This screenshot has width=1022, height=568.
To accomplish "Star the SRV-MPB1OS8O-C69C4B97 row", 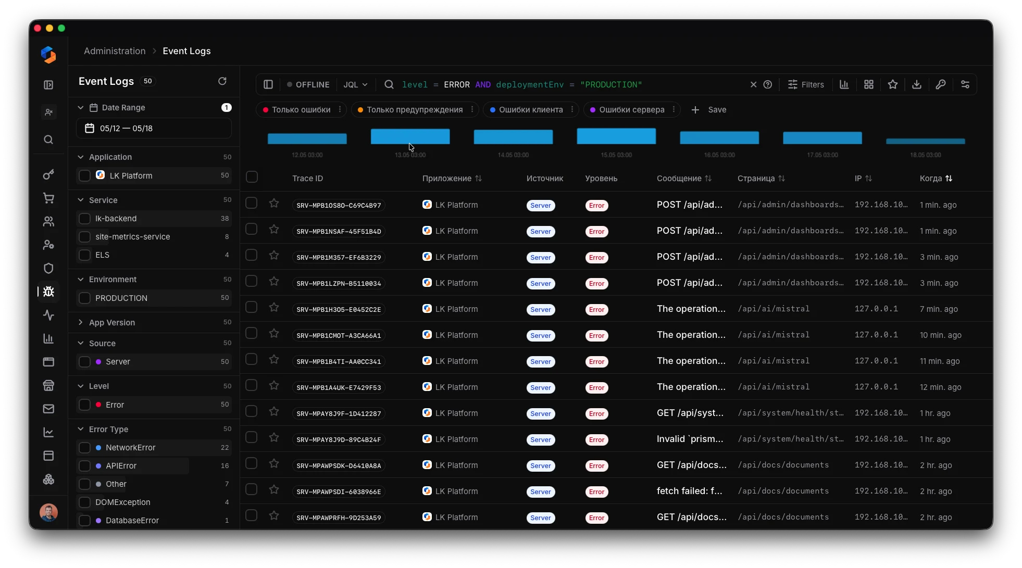I will click(x=274, y=204).
